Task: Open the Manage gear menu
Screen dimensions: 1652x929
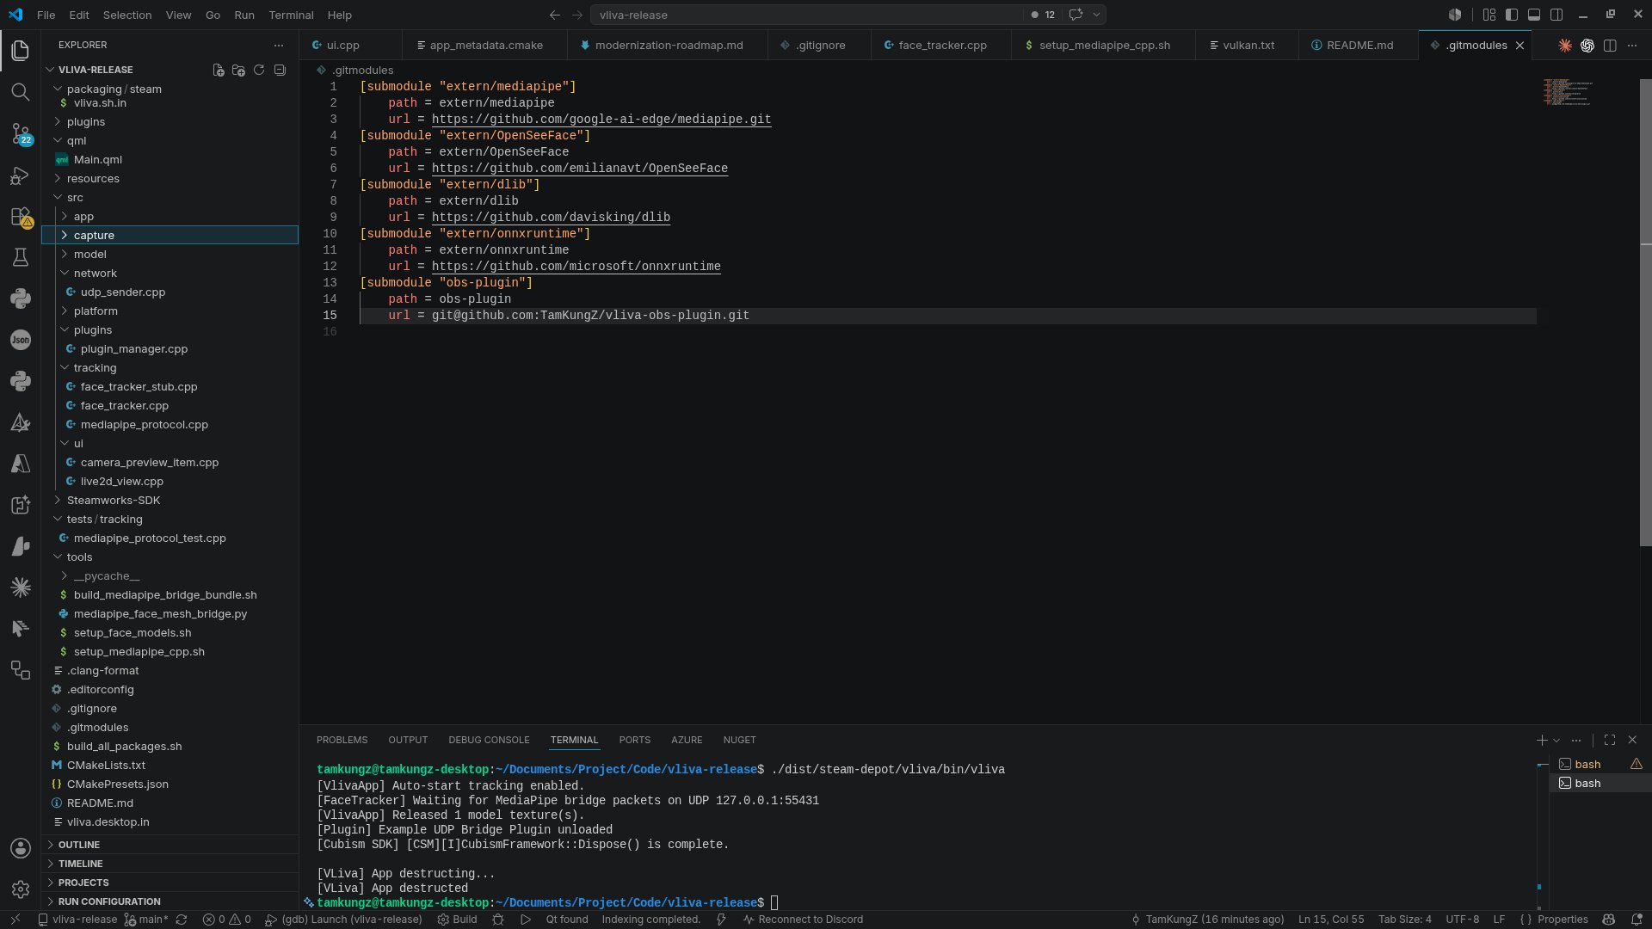Action: tap(21, 889)
